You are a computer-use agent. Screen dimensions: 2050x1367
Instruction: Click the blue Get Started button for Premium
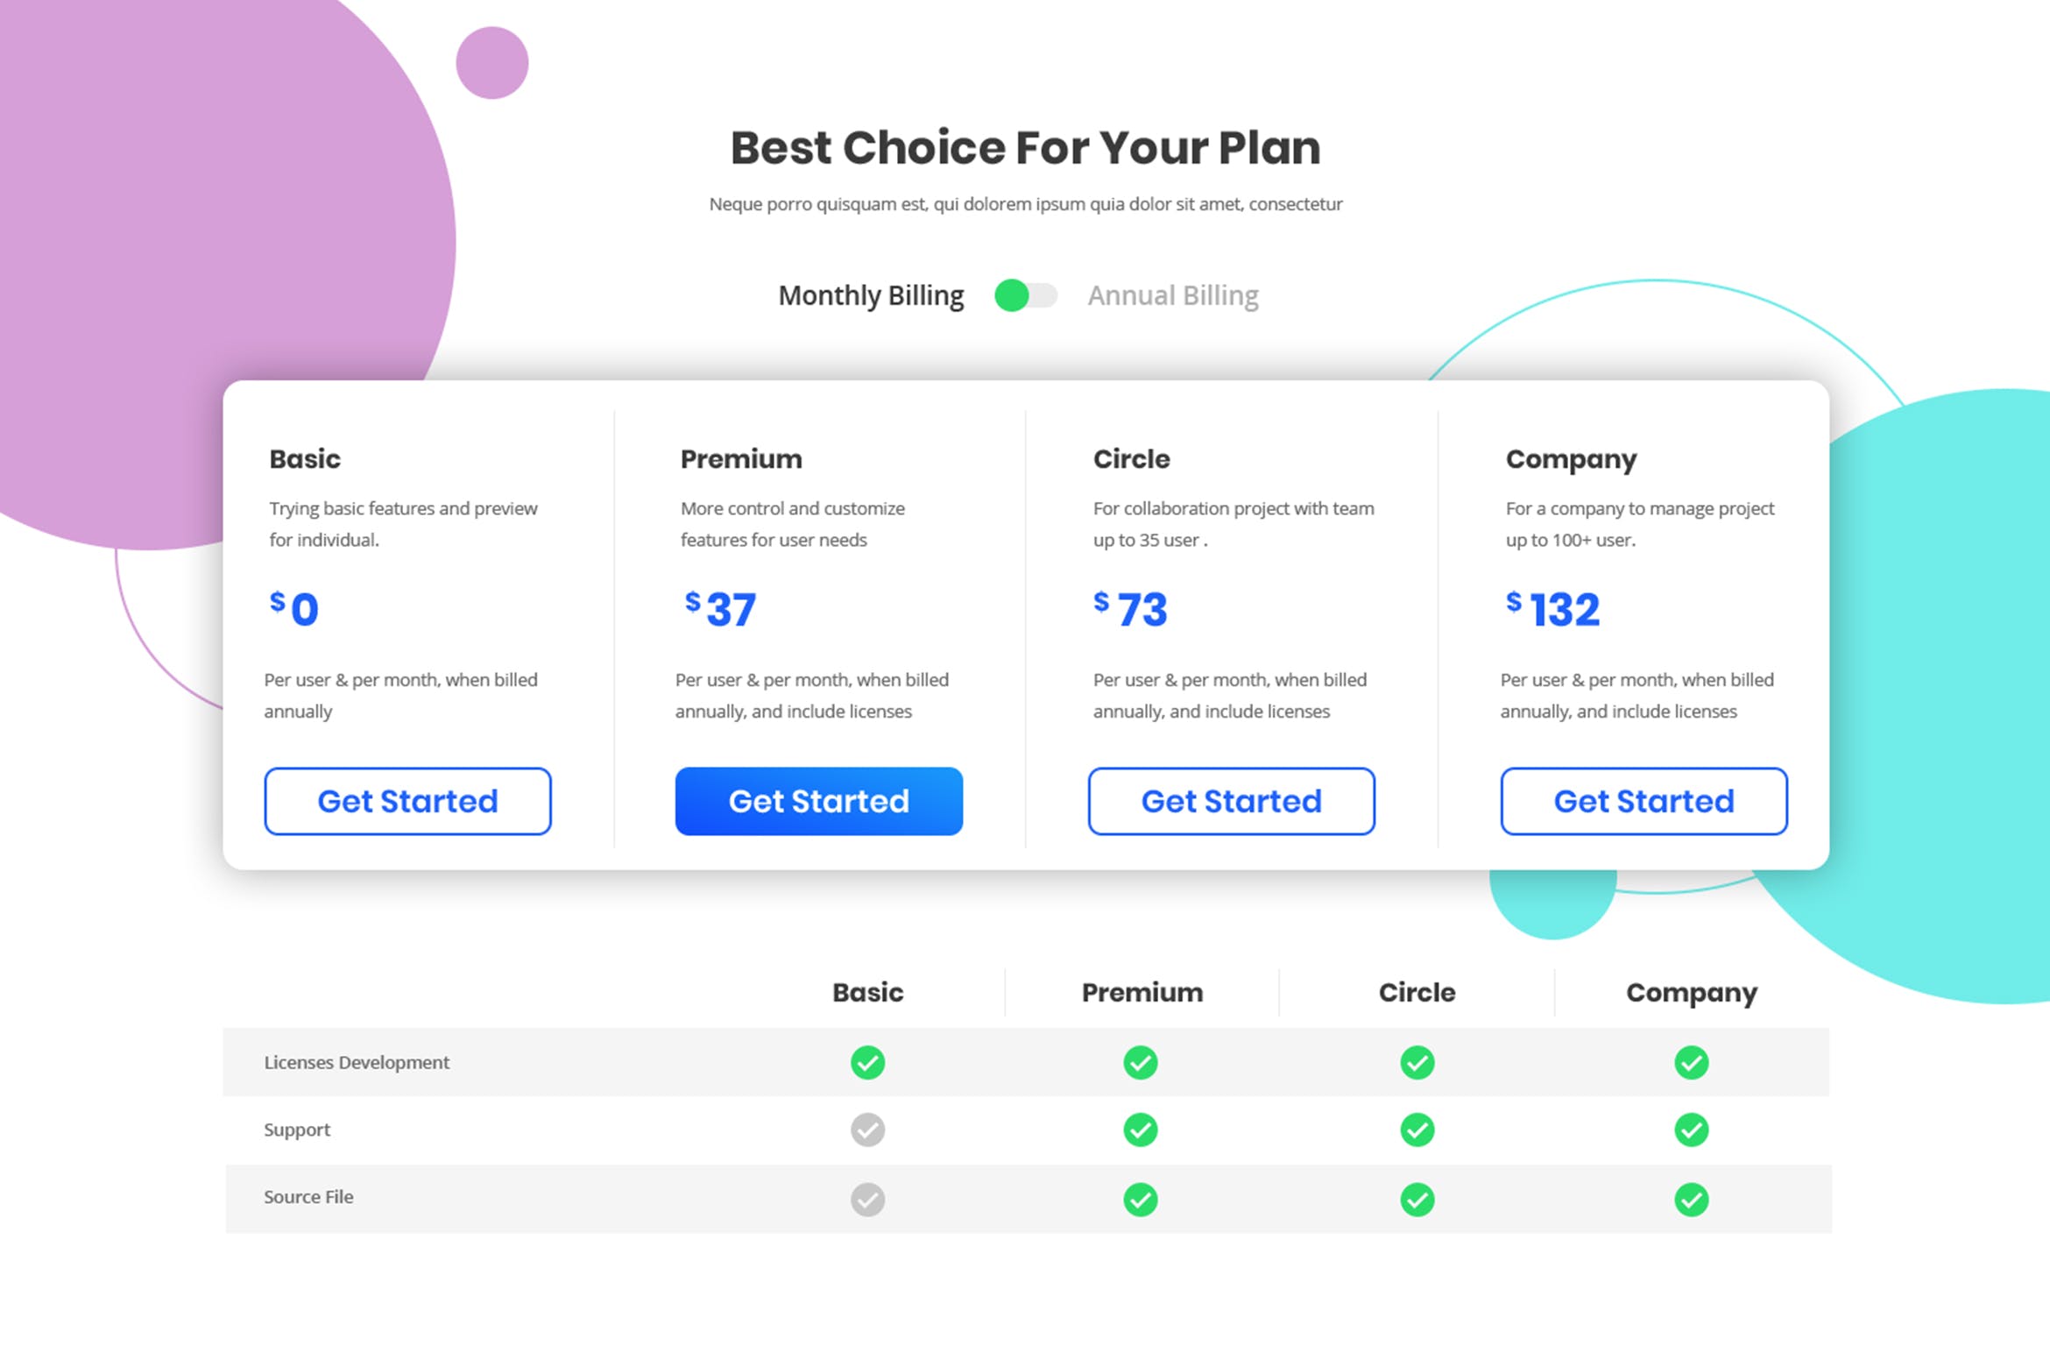(819, 800)
